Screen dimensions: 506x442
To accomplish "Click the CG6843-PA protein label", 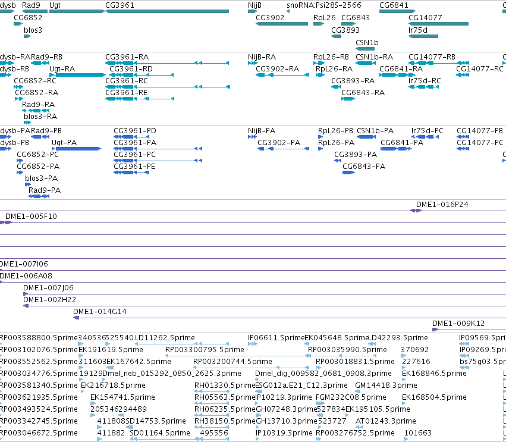I will click(x=364, y=167).
